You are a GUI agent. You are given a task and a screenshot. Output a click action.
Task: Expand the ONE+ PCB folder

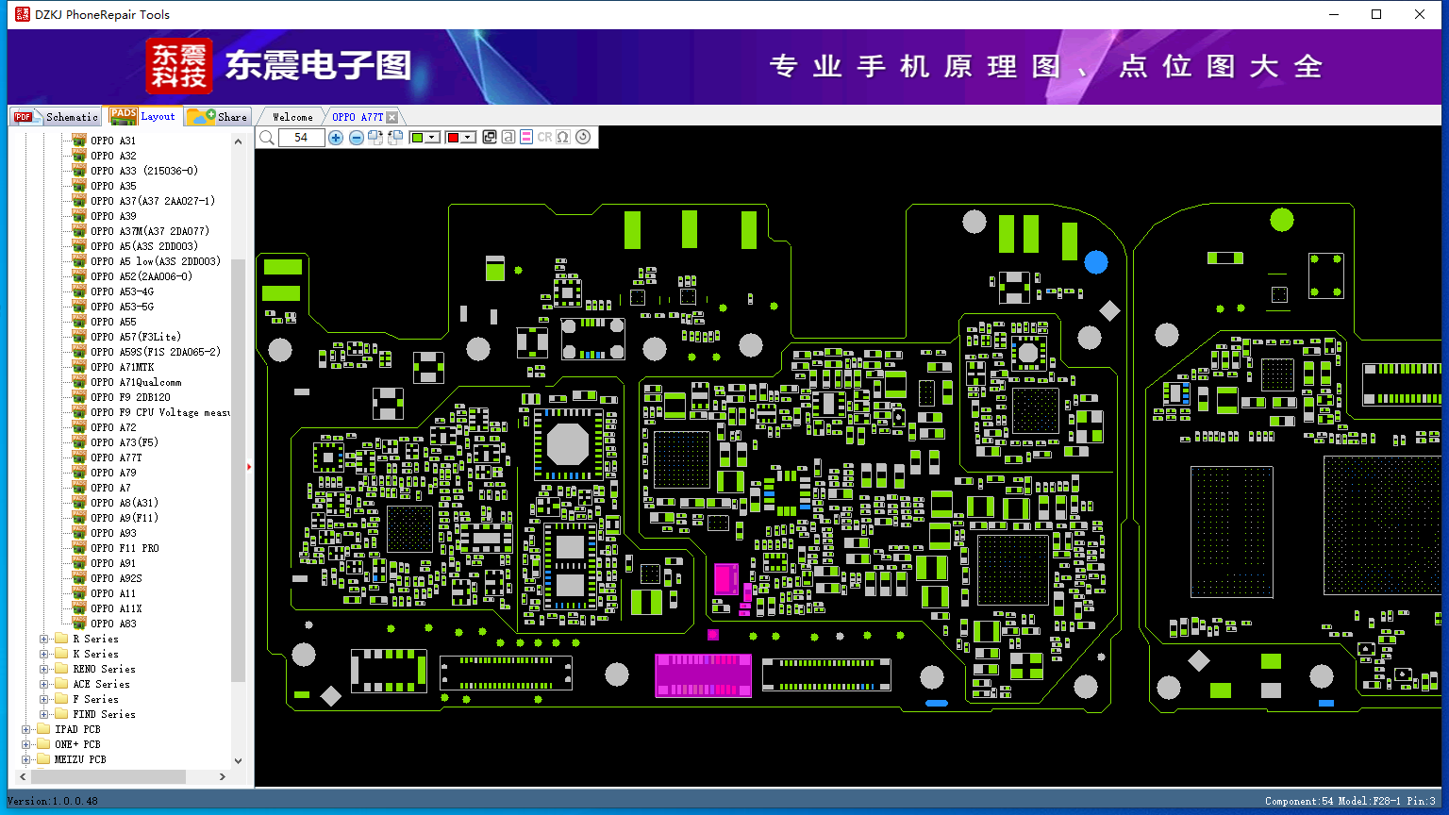tap(26, 744)
